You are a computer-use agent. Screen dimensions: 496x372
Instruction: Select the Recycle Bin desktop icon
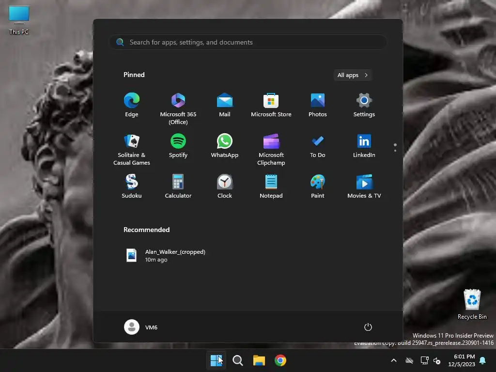coord(472,304)
